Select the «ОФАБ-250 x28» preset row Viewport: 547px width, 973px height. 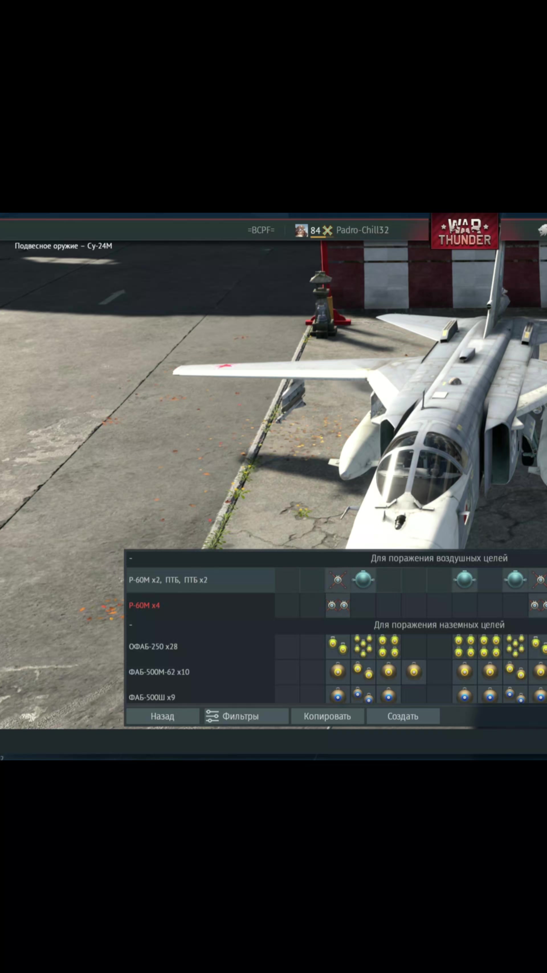(200, 646)
